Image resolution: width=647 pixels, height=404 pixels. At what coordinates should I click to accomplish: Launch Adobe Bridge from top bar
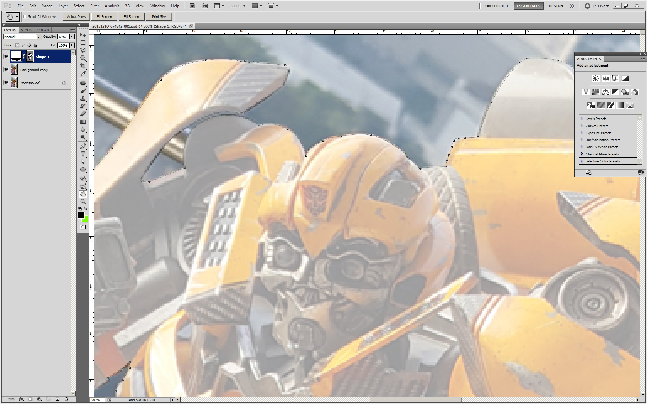click(x=192, y=6)
